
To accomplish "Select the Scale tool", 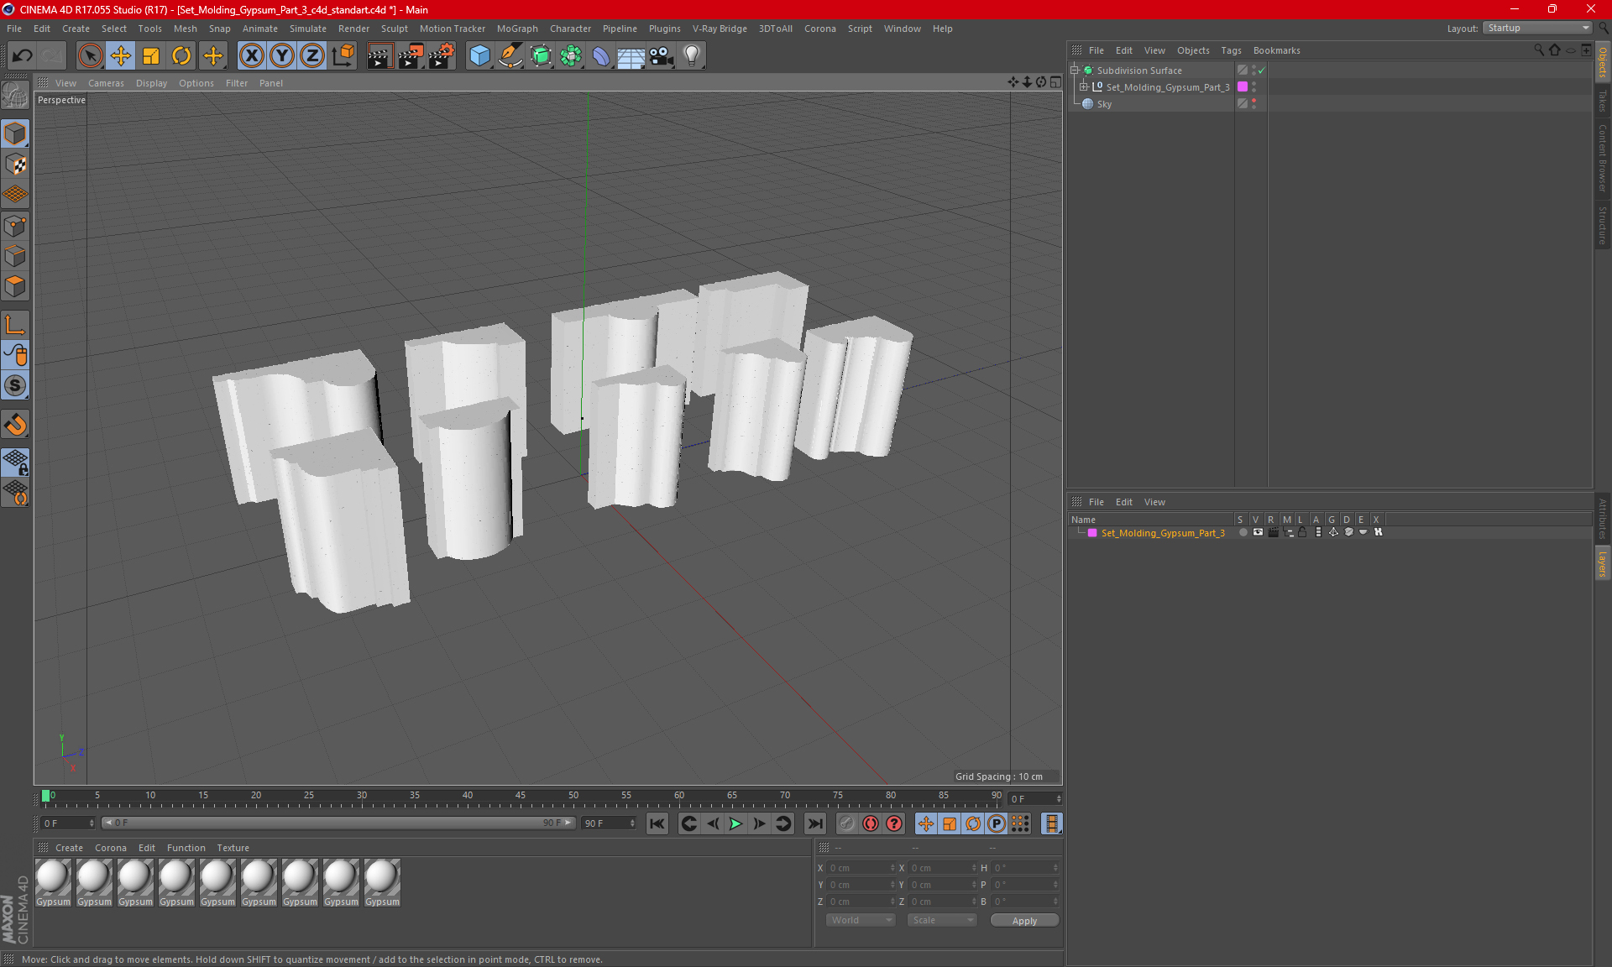I will pos(151,56).
